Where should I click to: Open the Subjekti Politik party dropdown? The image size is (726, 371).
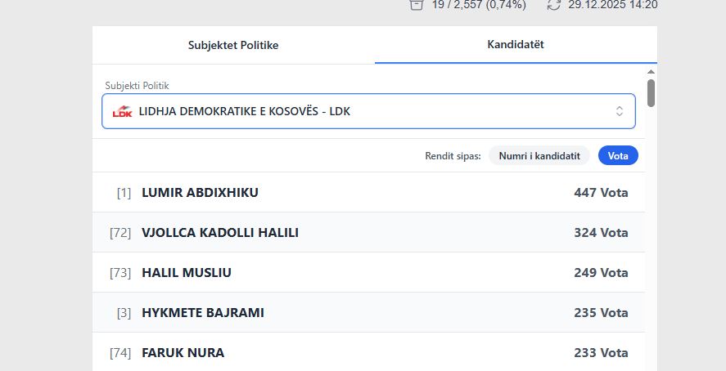pos(368,111)
